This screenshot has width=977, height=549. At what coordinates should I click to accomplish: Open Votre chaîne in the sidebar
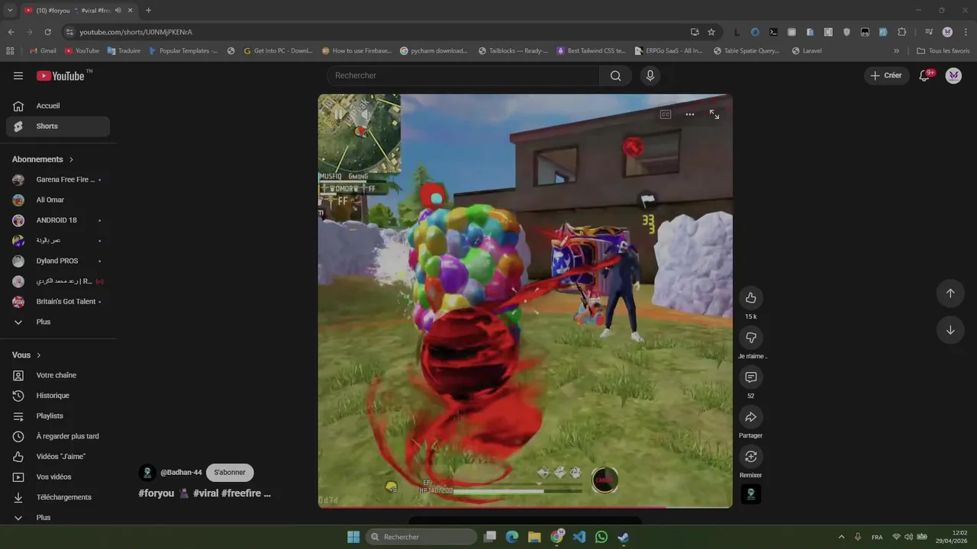coord(58,375)
